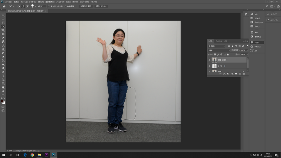Select the Type tool
Viewport: 281px width, 158px height.
coord(3,76)
